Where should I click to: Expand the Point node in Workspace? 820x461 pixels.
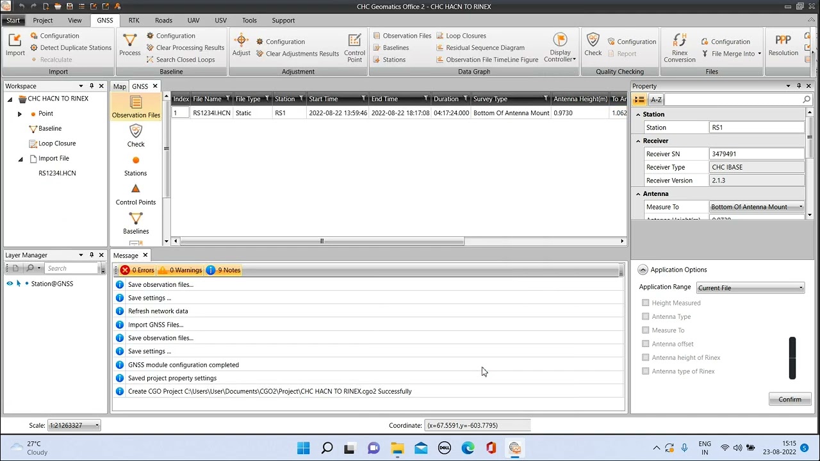coord(19,114)
